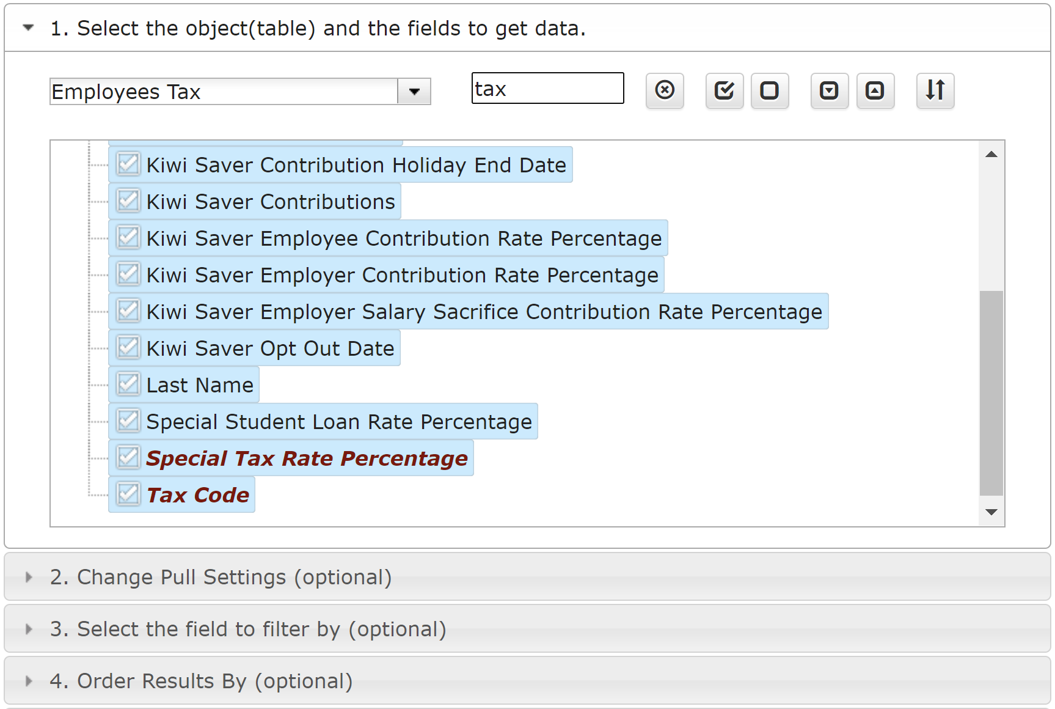Open the Employees Tax object dropdown
This screenshot has height=709, width=1055.
(414, 92)
